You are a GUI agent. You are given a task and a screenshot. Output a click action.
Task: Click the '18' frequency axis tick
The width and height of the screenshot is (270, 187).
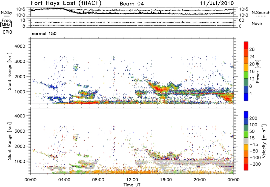[22, 20]
